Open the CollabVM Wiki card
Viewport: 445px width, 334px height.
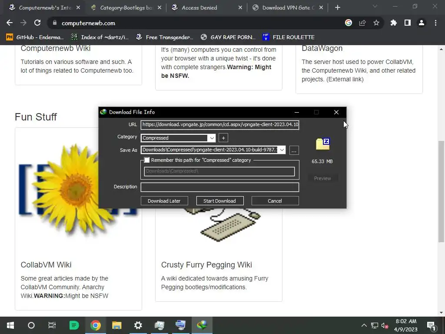[78, 219]
